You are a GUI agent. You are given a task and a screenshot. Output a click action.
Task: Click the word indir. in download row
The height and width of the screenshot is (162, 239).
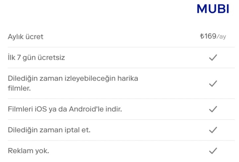point(114,109)
